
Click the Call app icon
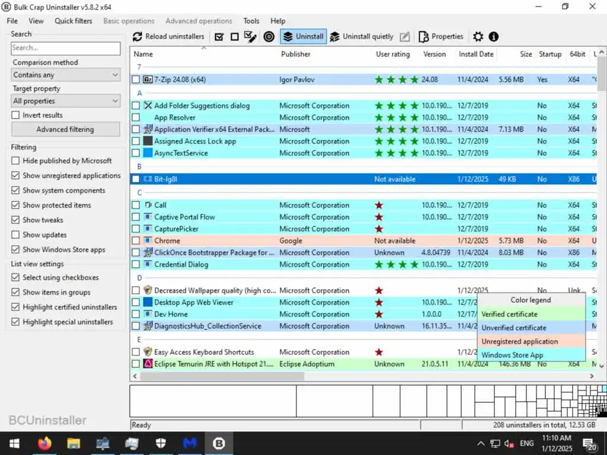pyautogui.click(x=148, y=205)
